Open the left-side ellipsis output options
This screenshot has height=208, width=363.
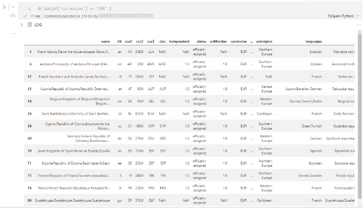coord(14,34)
